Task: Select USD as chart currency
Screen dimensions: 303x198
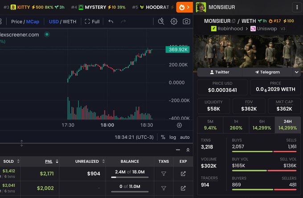Action: [54, 21]
